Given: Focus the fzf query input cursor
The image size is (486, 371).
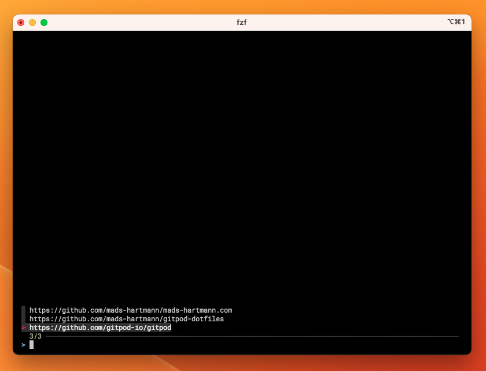Looking at the screenshot, I should [x=32, y=345].
